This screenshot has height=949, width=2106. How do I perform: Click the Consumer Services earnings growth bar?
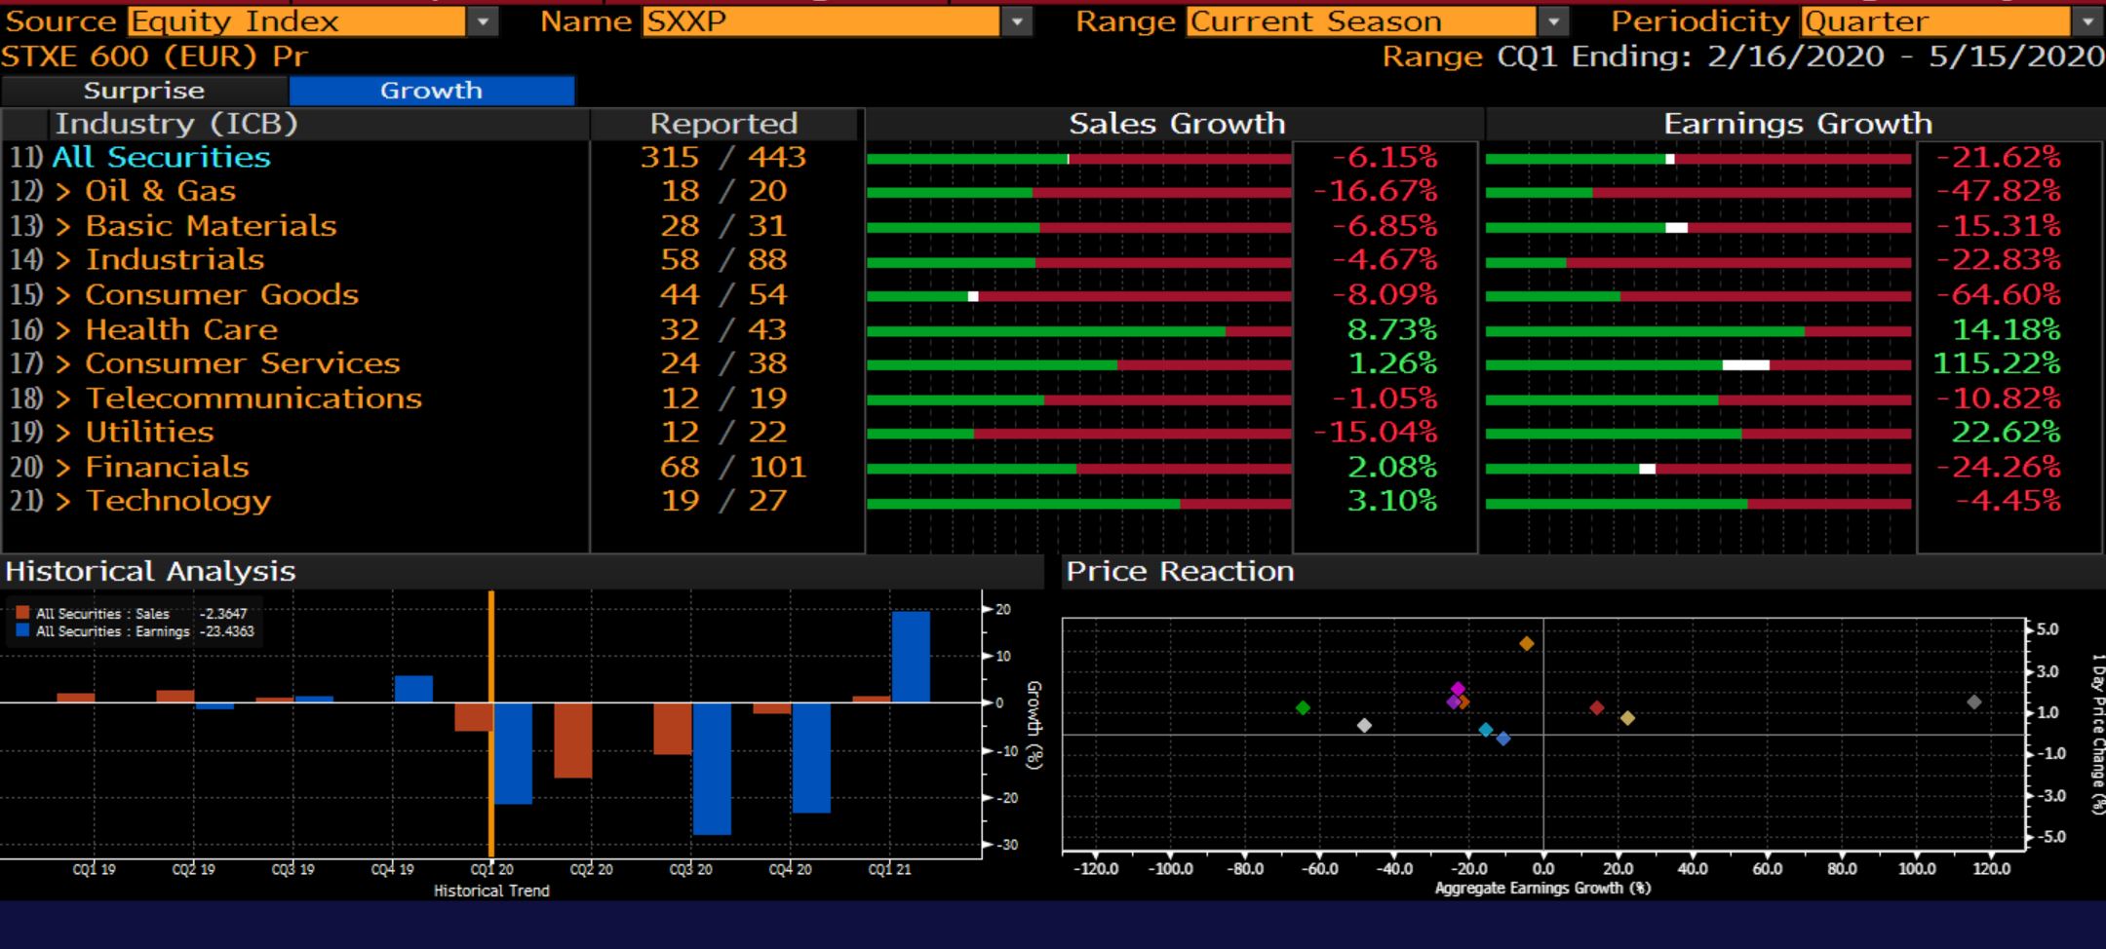coord(1697,365)
